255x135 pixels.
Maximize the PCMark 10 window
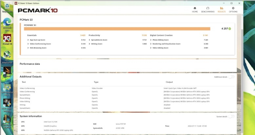(x=231, y=3)
